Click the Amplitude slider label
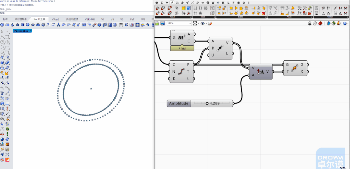Image resolution: width=350 pixels, height=169 pixels. pyautogui.click(x=179, y=103)
